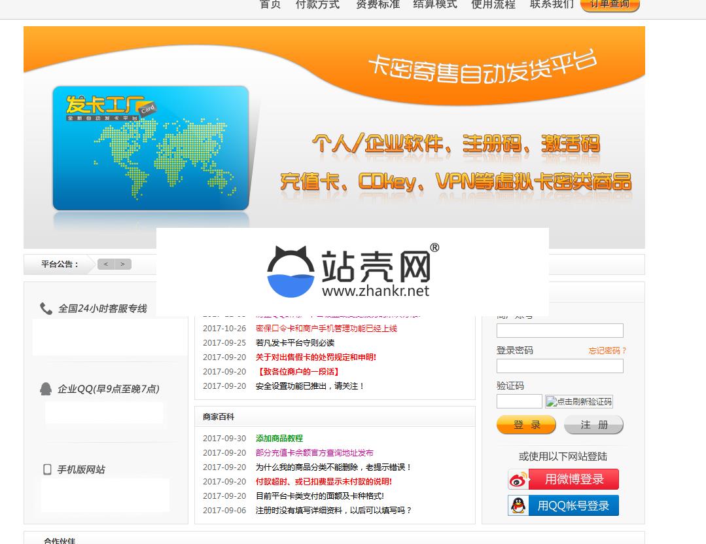This screenshot has height=544, width=706.
Task: Open 安全设置功能已推出 notice
Action: pyautogui.click(x=309, y=386)
